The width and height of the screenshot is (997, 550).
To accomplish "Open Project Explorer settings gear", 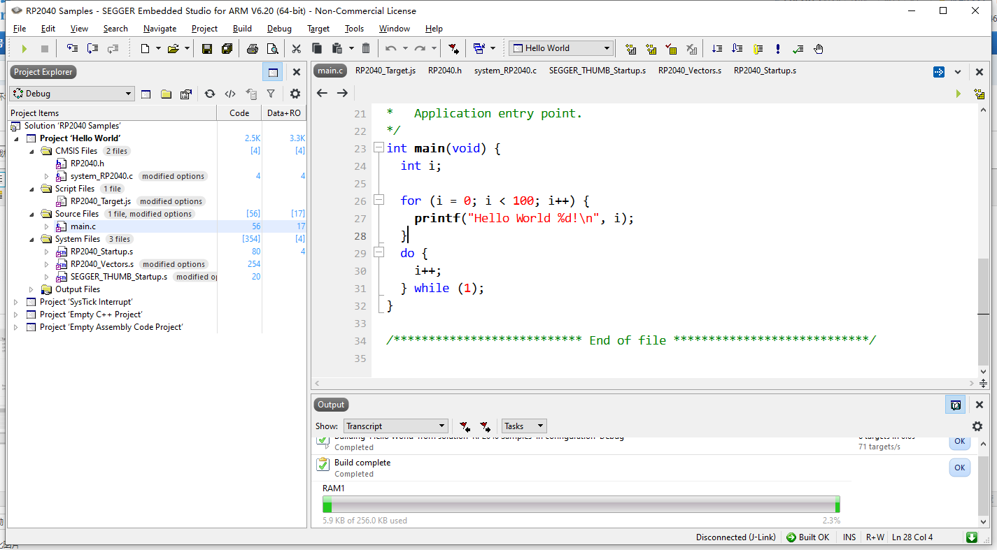I will (x=295, y=94).
